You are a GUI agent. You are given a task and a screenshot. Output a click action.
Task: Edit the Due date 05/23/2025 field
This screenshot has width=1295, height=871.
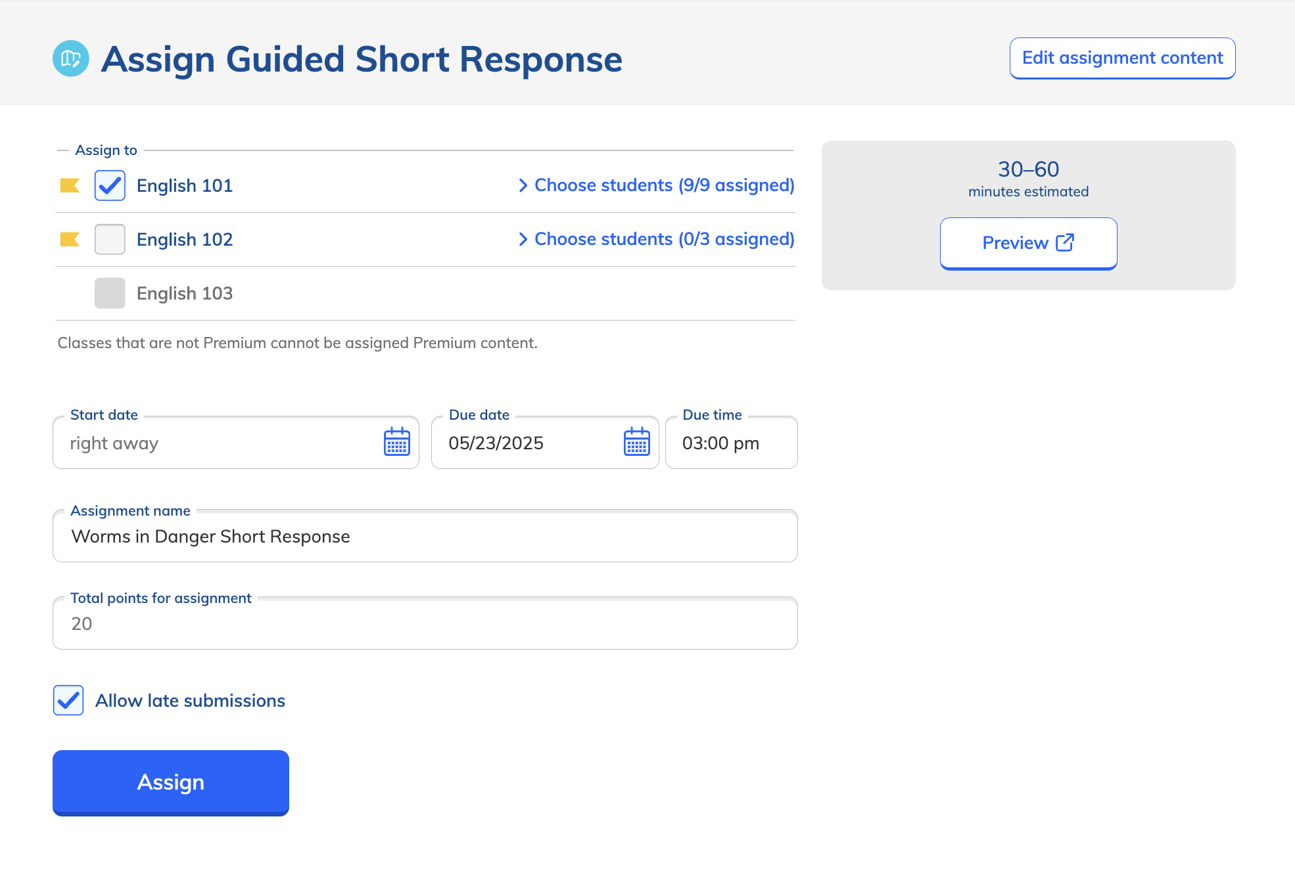click(545, 442)
